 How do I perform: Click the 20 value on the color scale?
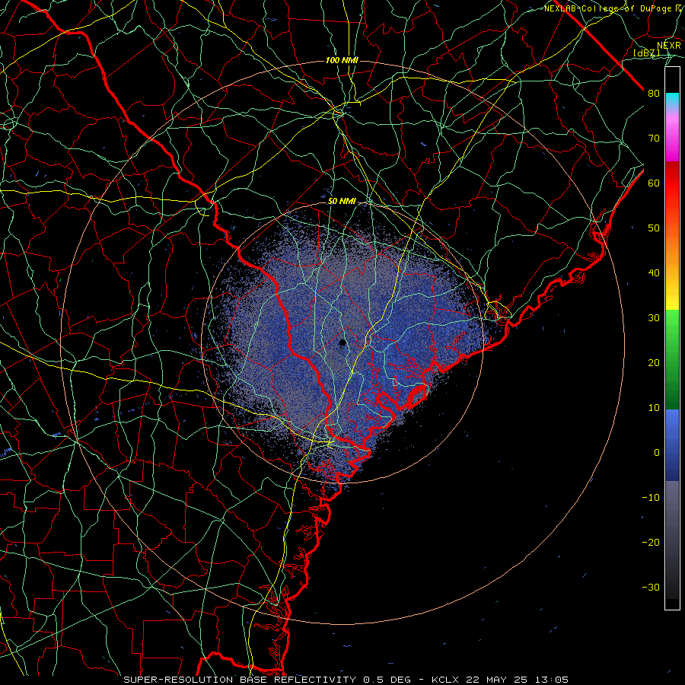[x=654, y=363]
